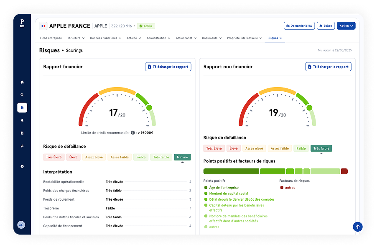Open notifications bell in sidebar
The height and width of the screenshot is (248, 377).
click(22, 120)
